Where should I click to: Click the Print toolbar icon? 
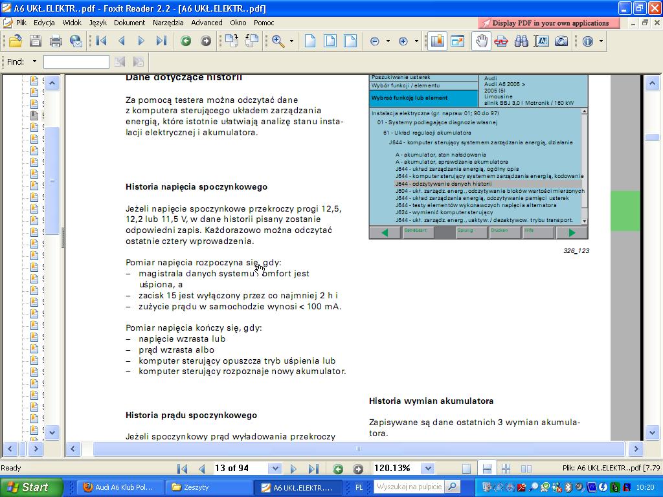coord(56,41)
